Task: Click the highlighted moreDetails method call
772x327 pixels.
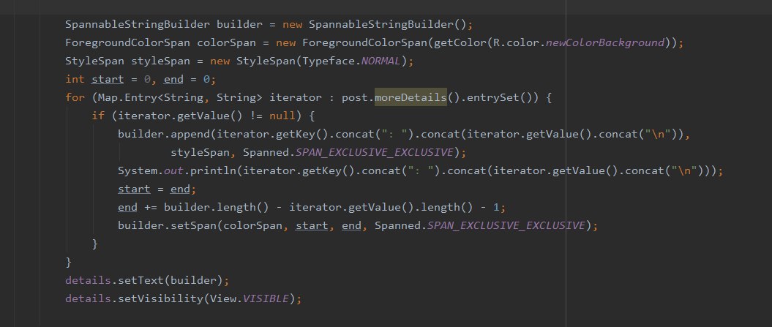Action: [x=411, y=97]
